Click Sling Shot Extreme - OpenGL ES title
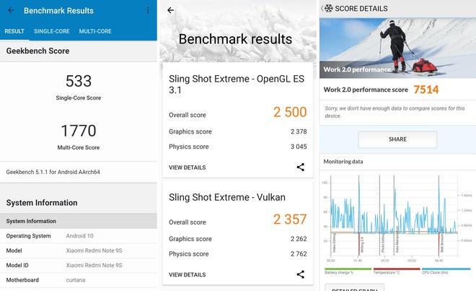 click(237, 84)
